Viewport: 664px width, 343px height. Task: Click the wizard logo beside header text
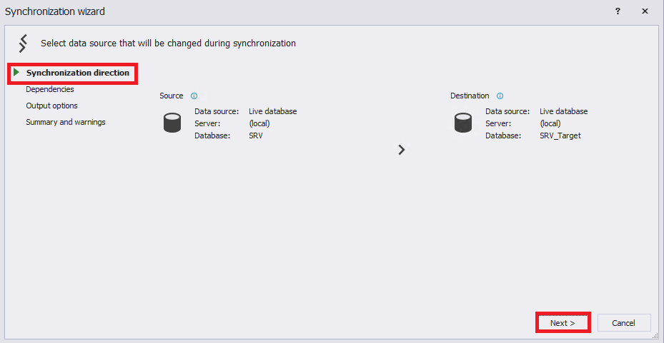24,43
